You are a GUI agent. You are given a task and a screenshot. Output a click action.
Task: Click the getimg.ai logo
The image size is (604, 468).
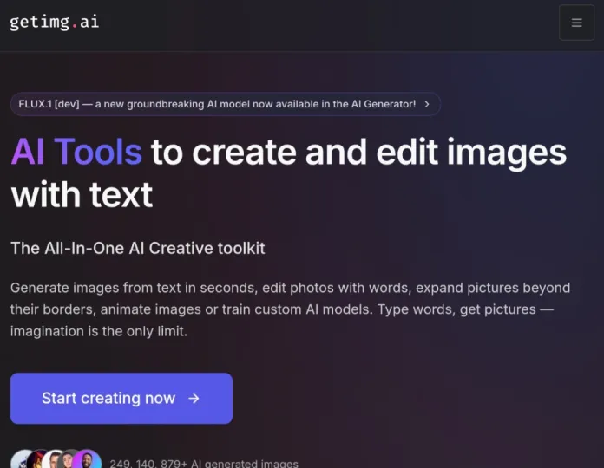[x=55, y=23]
